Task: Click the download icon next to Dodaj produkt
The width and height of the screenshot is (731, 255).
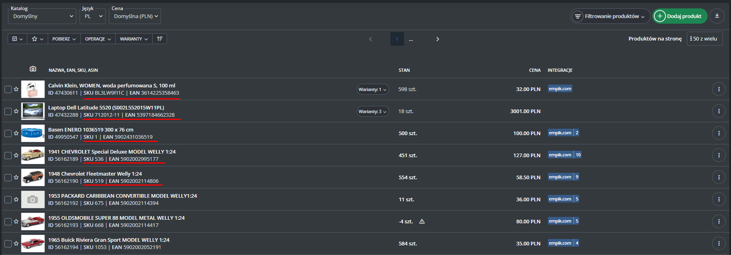Action: [x=717, y=16]
